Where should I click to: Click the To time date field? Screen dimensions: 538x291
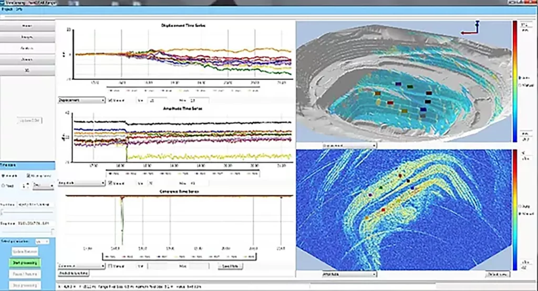click(x=36, y=223)
